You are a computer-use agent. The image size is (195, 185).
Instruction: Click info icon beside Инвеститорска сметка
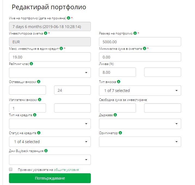coord(46,33)
